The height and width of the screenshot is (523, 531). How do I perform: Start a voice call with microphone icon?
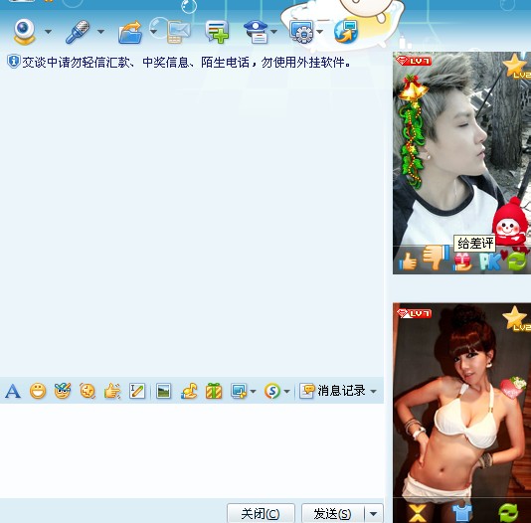78,32
